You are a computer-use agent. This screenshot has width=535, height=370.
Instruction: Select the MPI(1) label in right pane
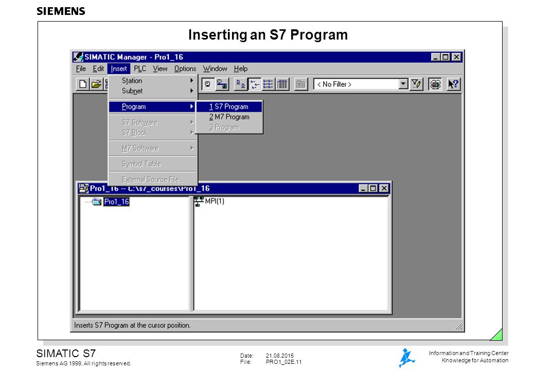point(215,201)
